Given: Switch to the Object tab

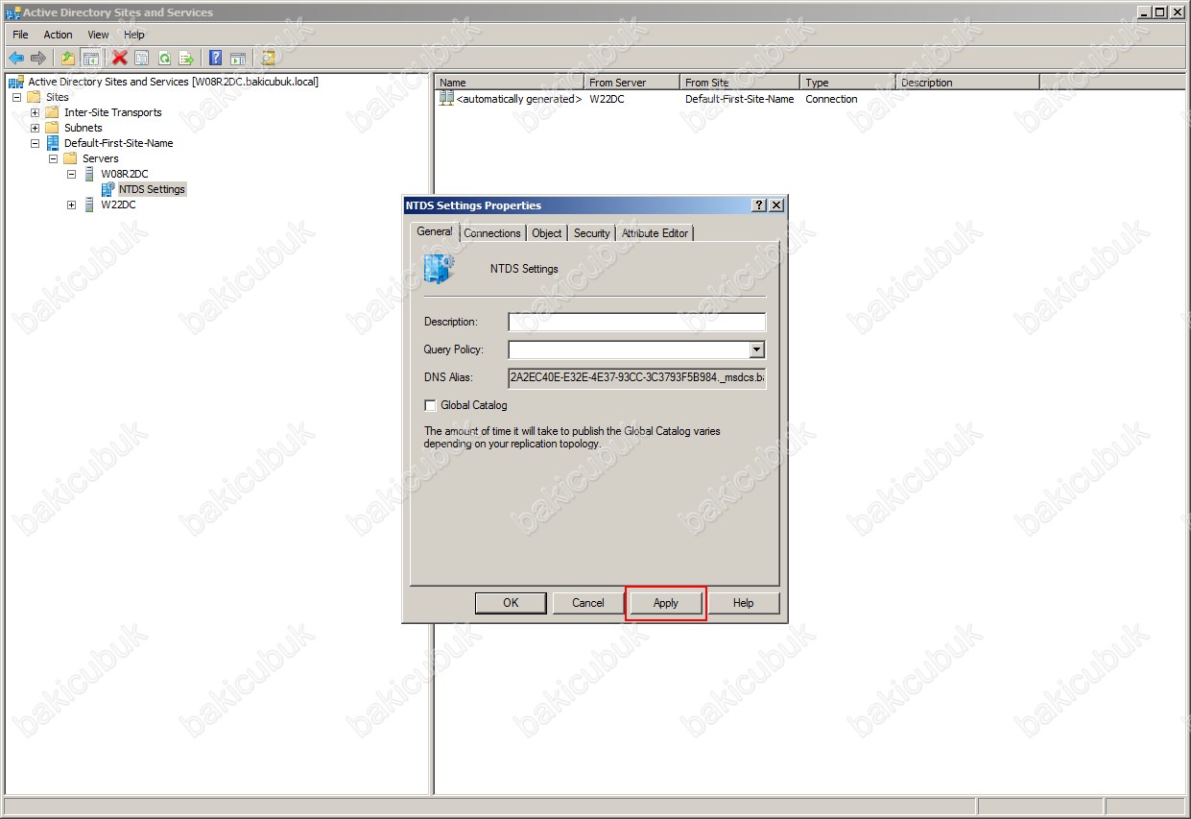Looking at the screenshot, I should 547,233.
